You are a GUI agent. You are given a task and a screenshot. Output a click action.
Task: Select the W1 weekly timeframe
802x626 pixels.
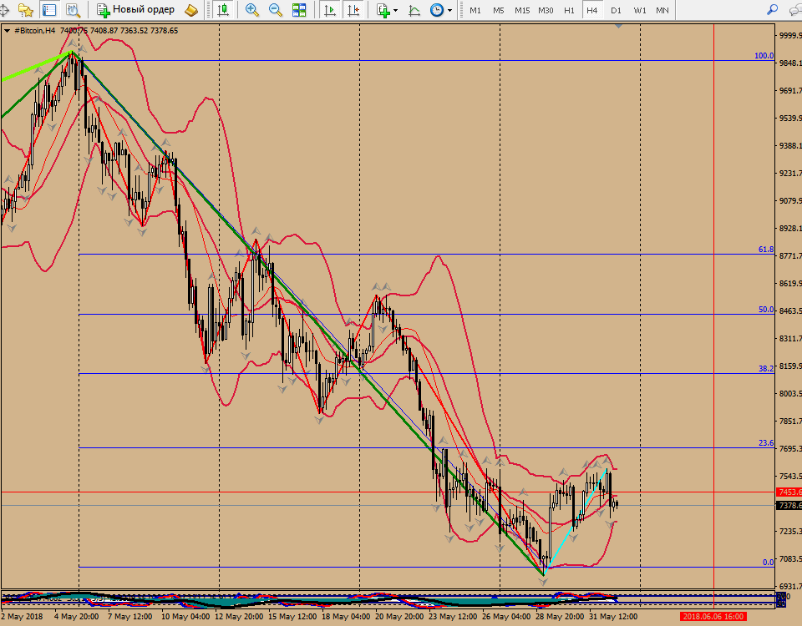(x=639, y=10)
